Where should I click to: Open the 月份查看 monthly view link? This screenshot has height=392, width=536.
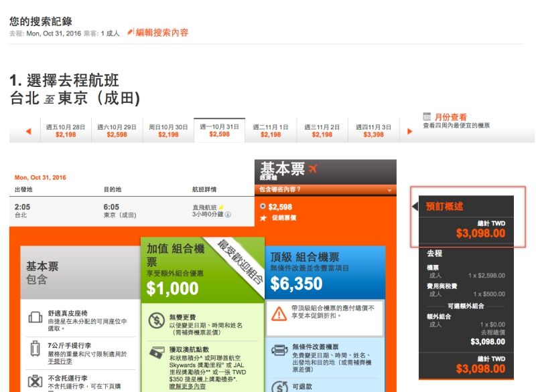click(450, 117)
